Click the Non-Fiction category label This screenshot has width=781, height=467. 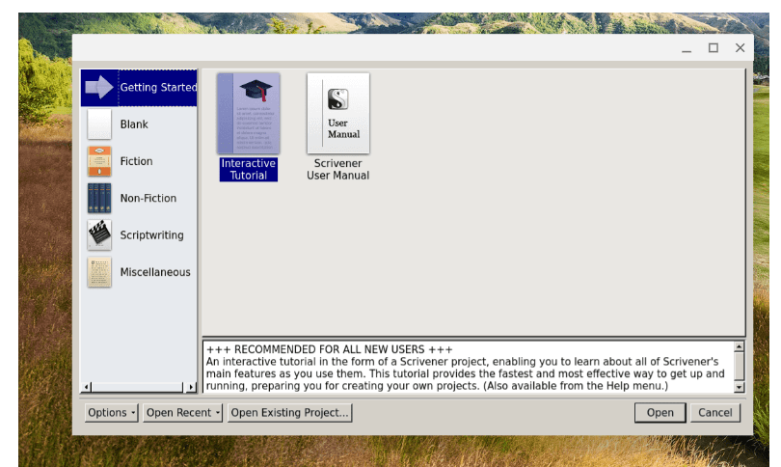(x=148, y=198)
